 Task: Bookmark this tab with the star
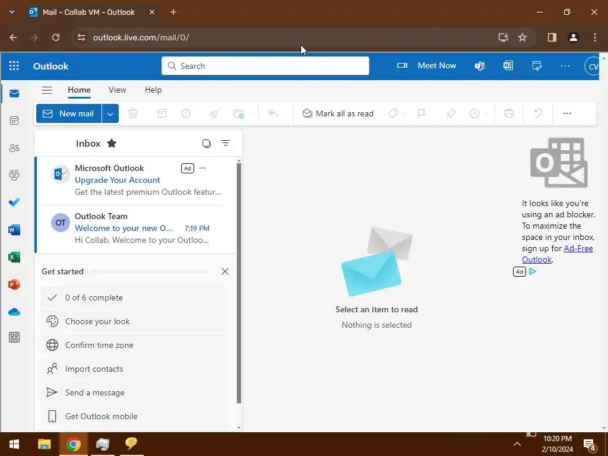click(x=522, y=37)
